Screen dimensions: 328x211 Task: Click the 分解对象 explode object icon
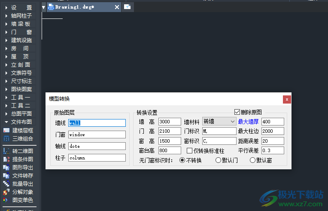(x=6, y=192)
